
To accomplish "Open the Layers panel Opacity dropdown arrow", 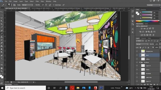I will (x=160, y=44).
